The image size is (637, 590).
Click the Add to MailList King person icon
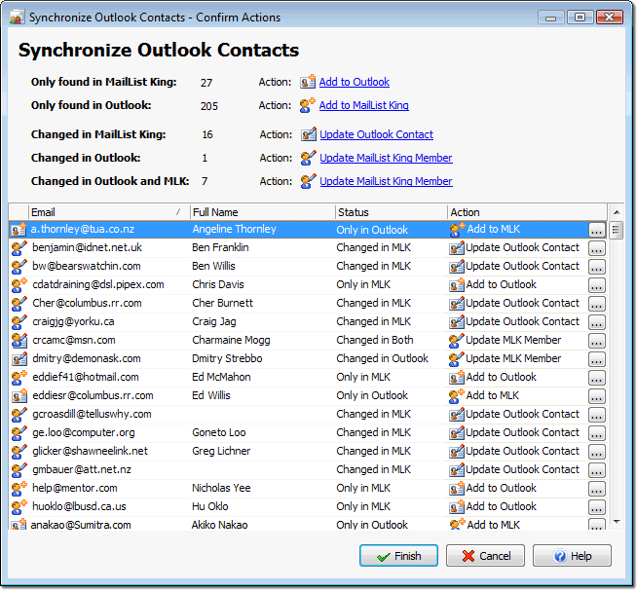(x=308, y=105)
